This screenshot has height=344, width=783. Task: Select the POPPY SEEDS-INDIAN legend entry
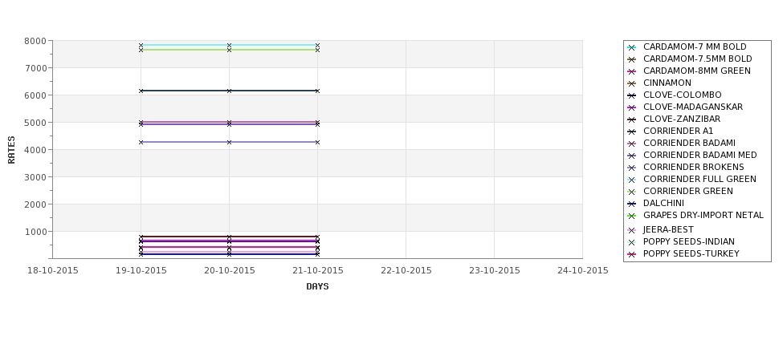(689, 241)
